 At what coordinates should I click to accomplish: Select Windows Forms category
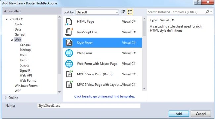tap(26, 86)
